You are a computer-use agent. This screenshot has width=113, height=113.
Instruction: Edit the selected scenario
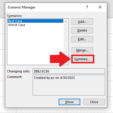pyautogui.click(x=82, y=39)
